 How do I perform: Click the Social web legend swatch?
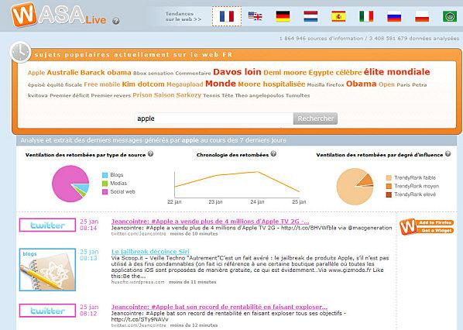pyautogui.click(x=105, y=192)
